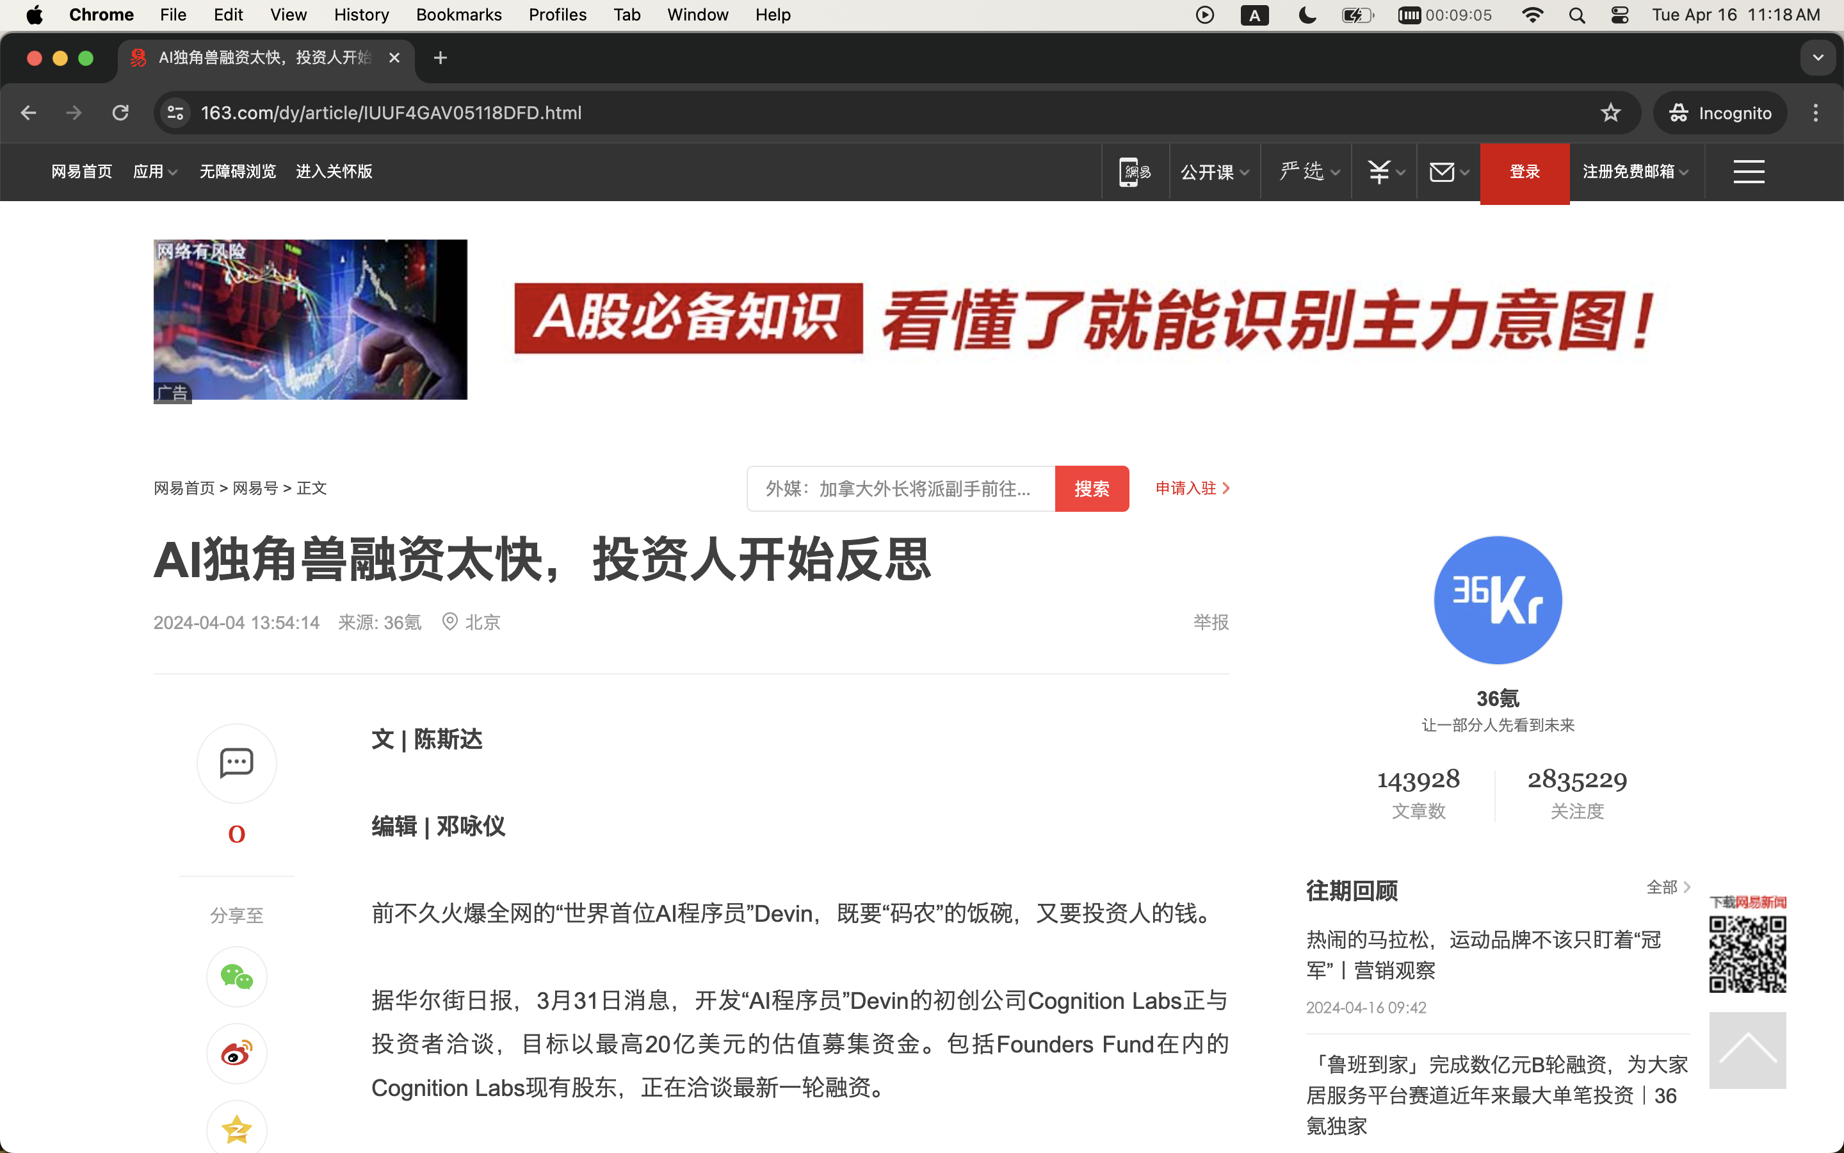Open the hamburger menu icon
This screenshot has width=1844, height=1153.
point(1749,172)
